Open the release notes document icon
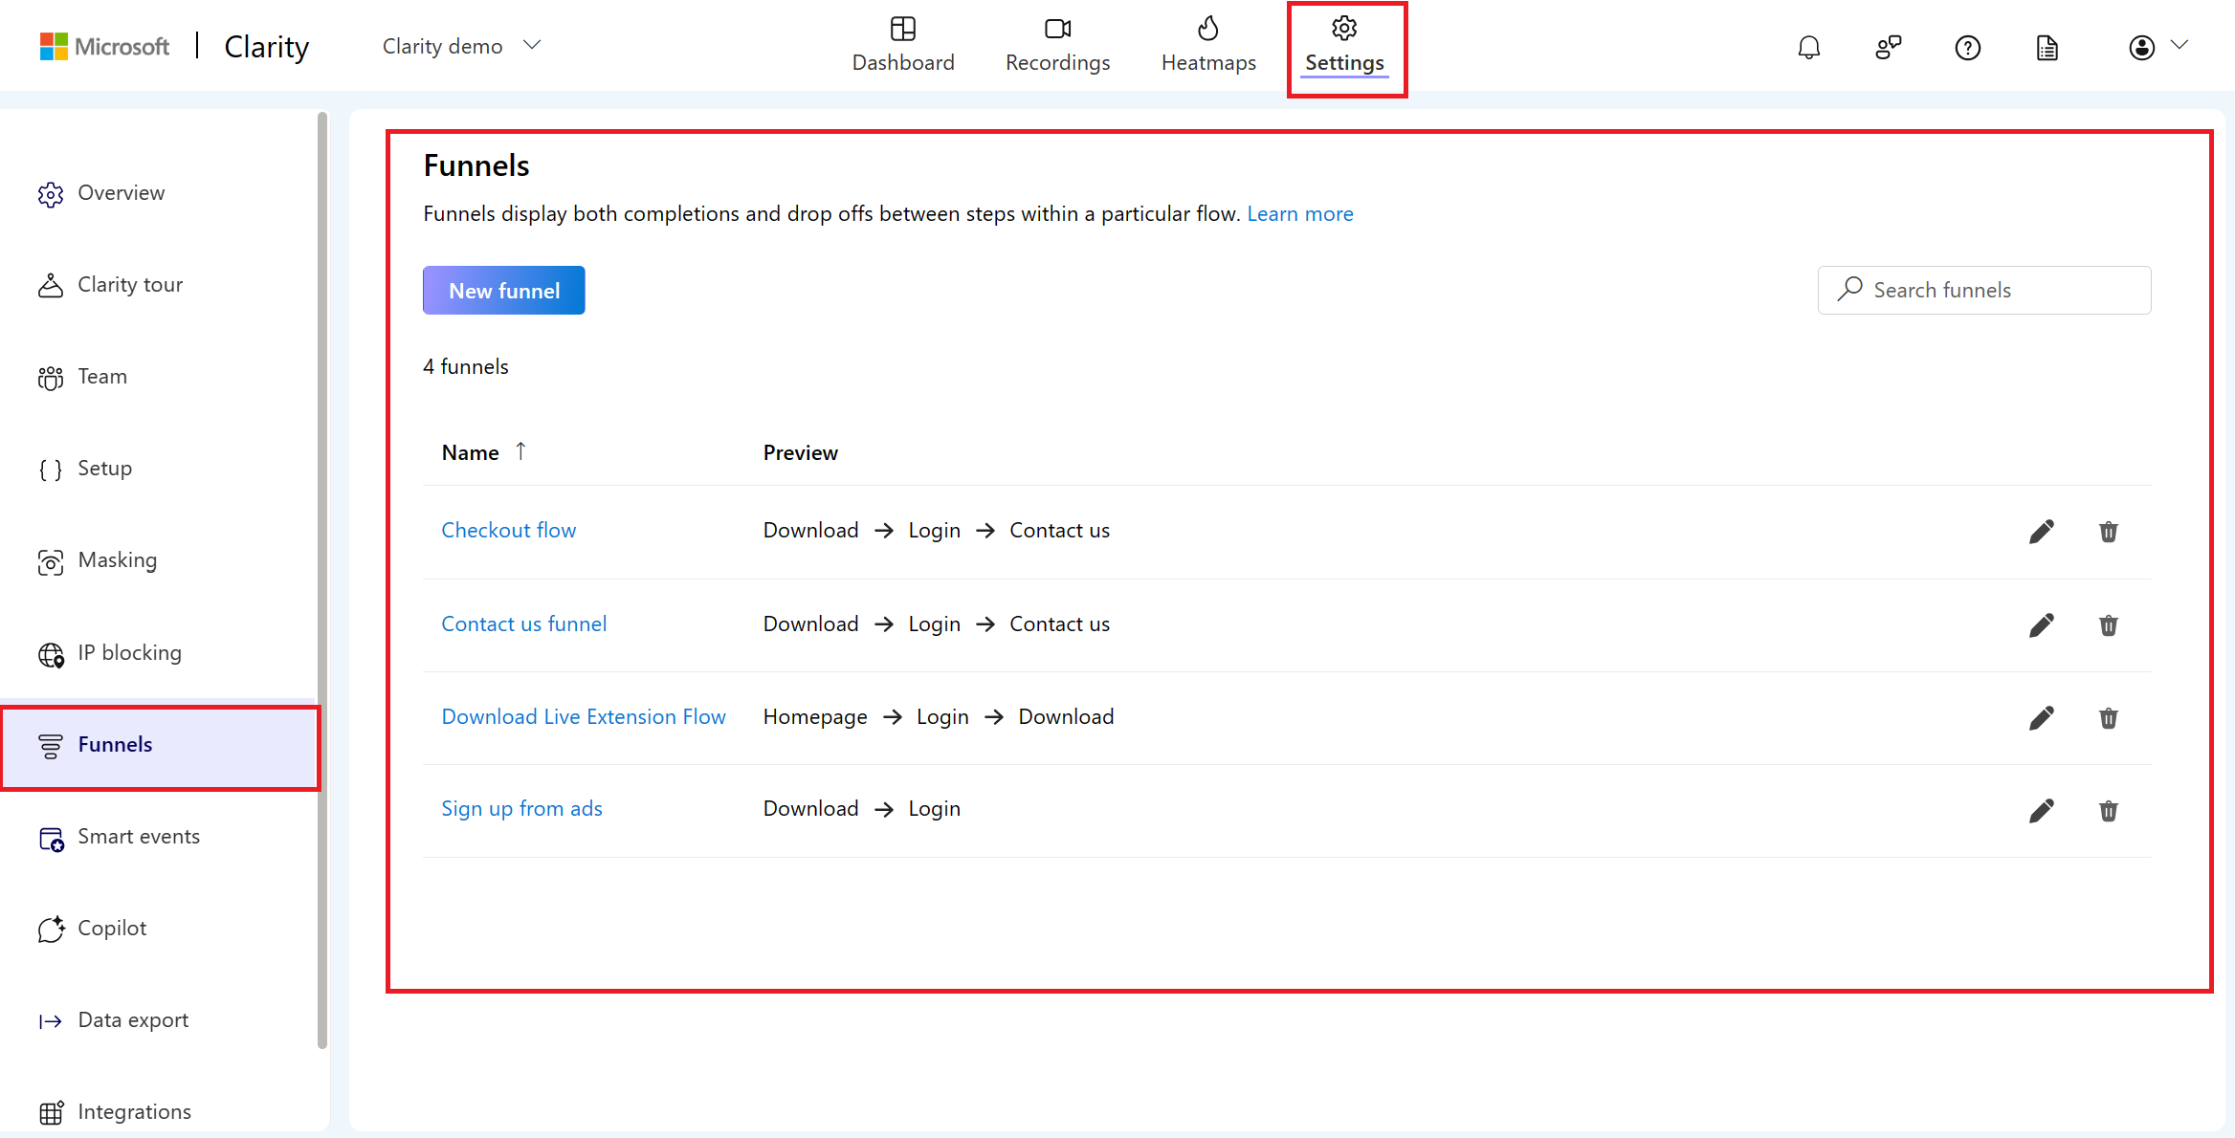 (x=2047, y=47)
